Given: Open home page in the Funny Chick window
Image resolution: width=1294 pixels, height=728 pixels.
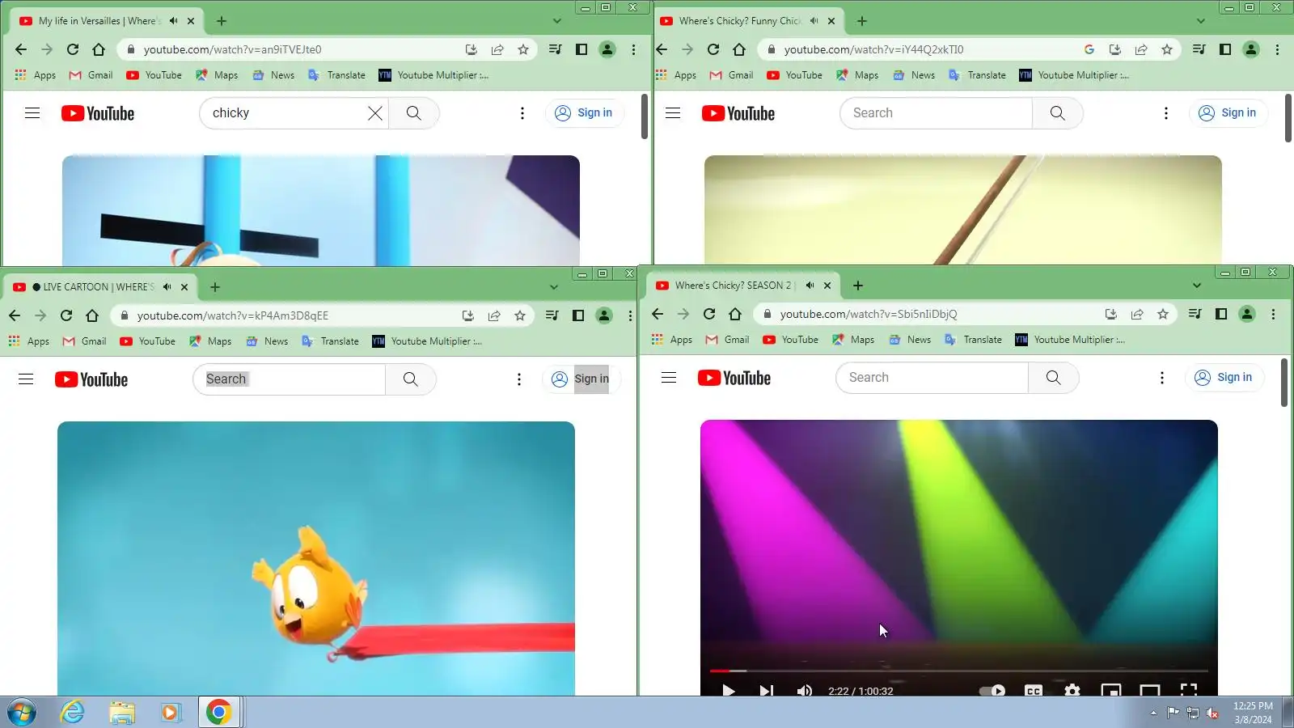Looking at the screenshot, I should click(x=739, y=49).
